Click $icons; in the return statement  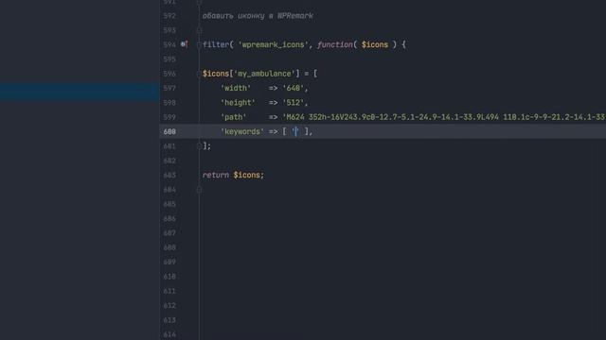(248, 175)
